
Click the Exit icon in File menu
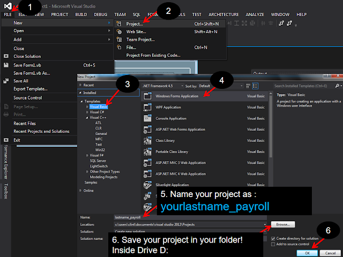pyautogui.click(x=6, y=140)
